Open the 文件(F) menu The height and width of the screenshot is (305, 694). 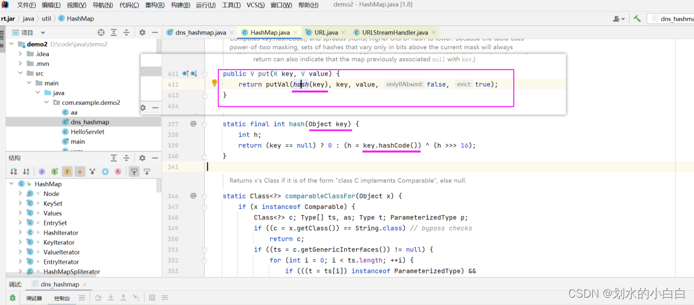point(27,6)
